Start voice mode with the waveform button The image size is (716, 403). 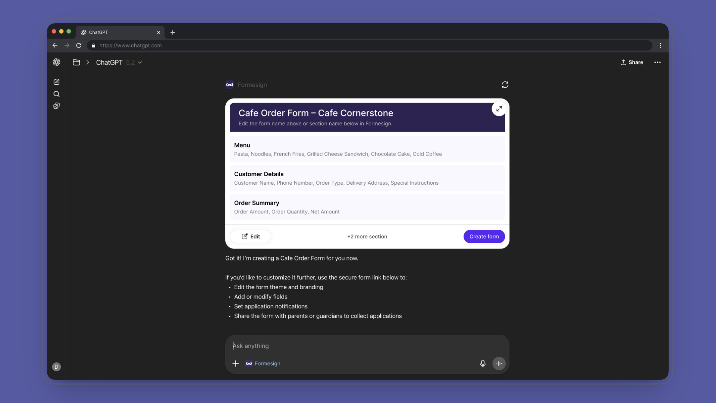click(x=499, y=363)
